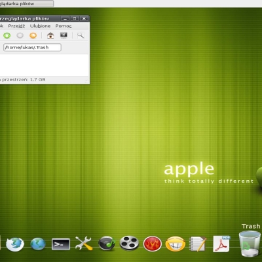Open the Przejdź menu

[x=16, y=26]
